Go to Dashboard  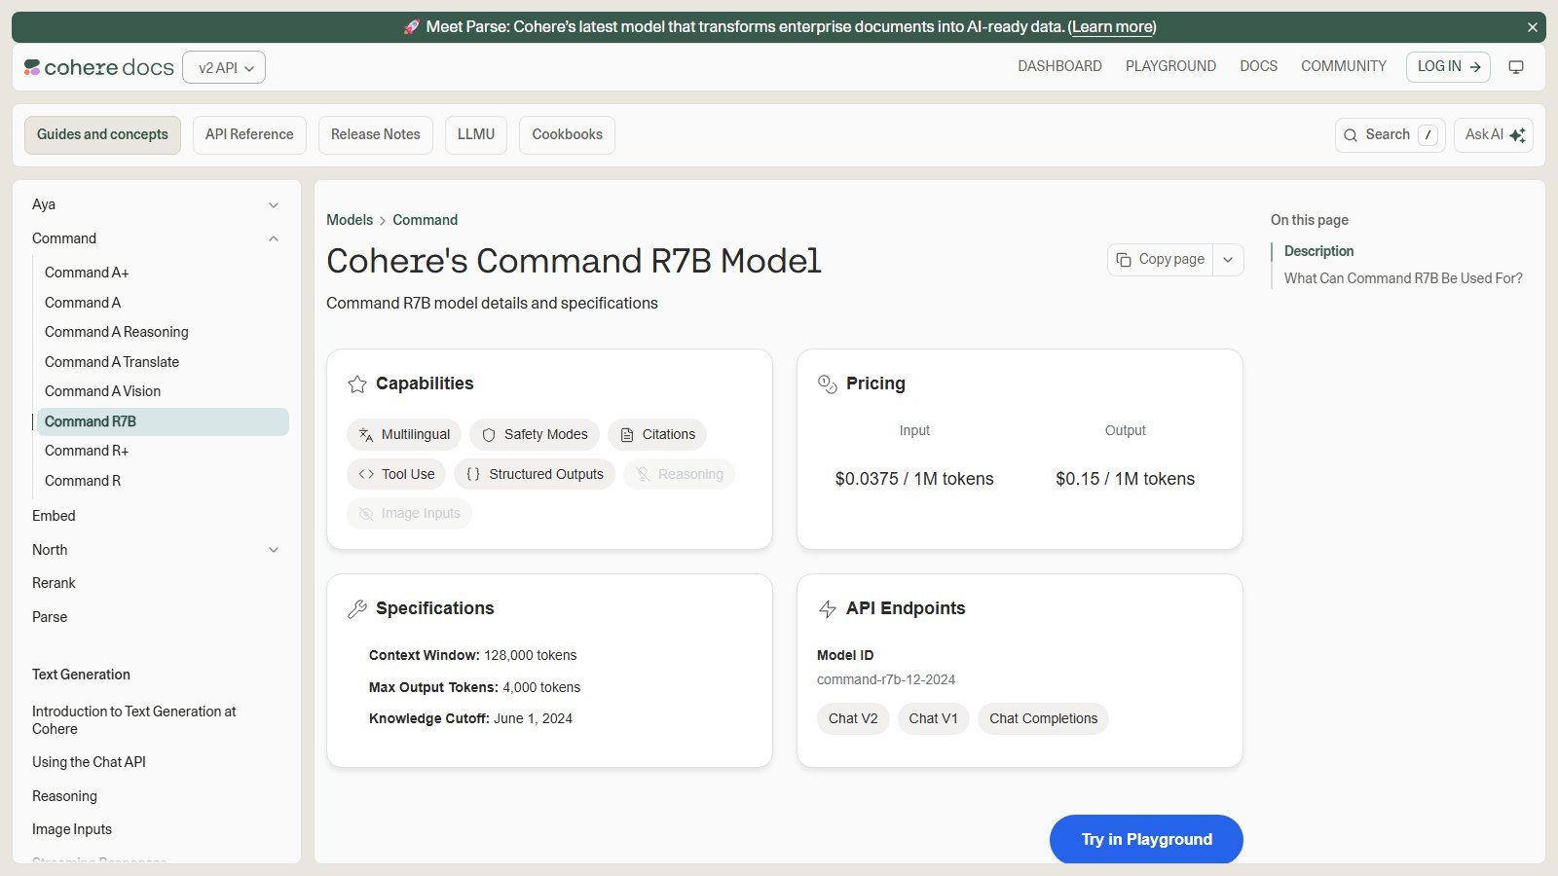point(1059,66)
